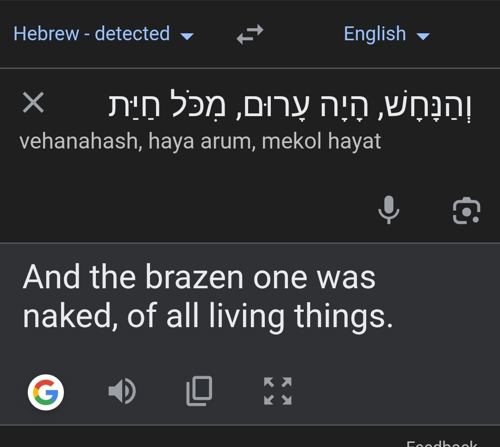Open the English target language selector

(x=375, y=34)
